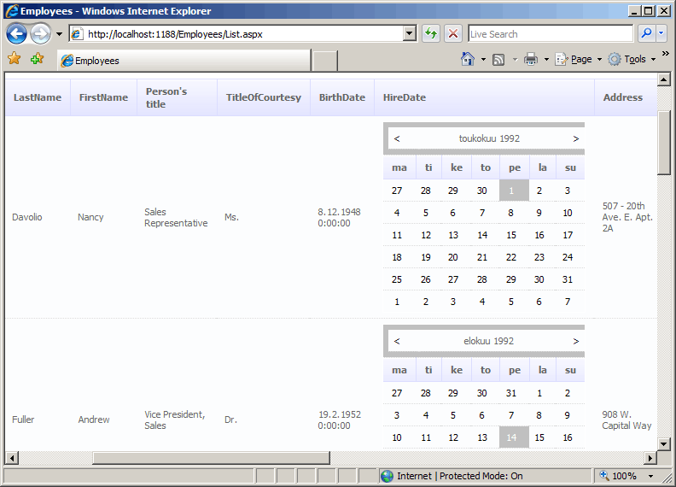Image resolution: width=676 pixels, height=487 pixels.
Task: Click the TitleOfCourtesy column header
Action: click(x=264, y=97)
